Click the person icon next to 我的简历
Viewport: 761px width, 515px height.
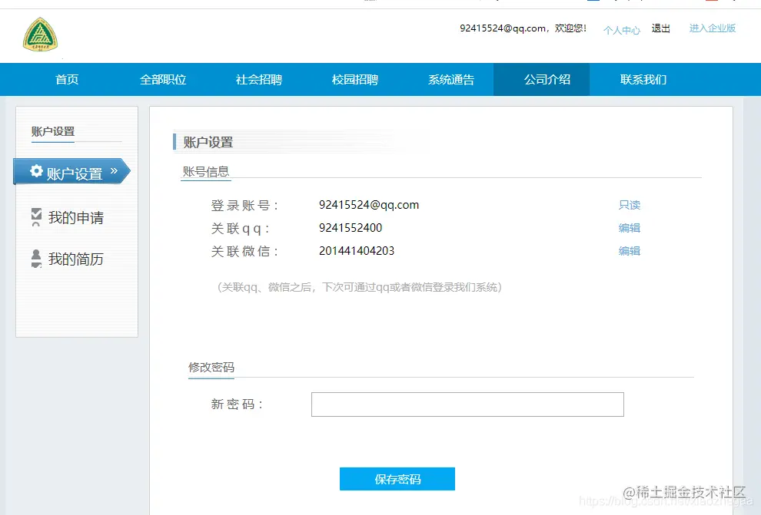[x=36, y=259]
